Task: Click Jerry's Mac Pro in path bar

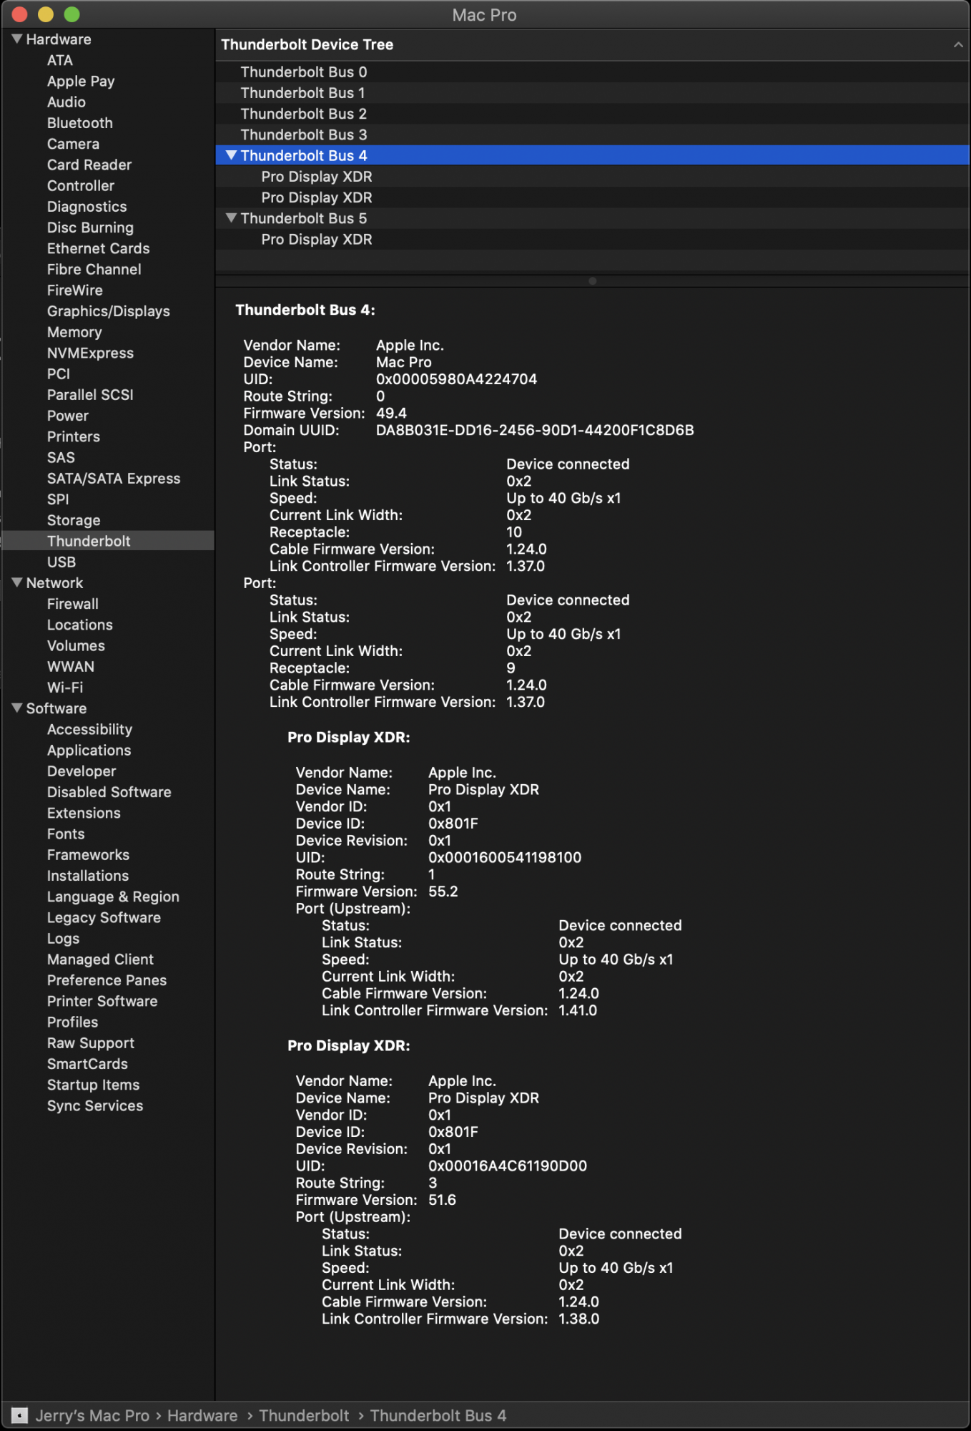Action: pyautogui.click(x=92, y=1415)
